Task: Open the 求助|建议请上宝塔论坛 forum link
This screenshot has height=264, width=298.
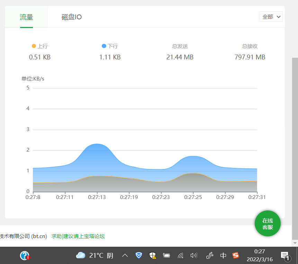Action: [78, 236]
